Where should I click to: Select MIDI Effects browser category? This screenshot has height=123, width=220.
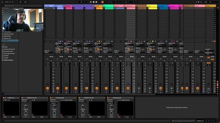(8, 36)
